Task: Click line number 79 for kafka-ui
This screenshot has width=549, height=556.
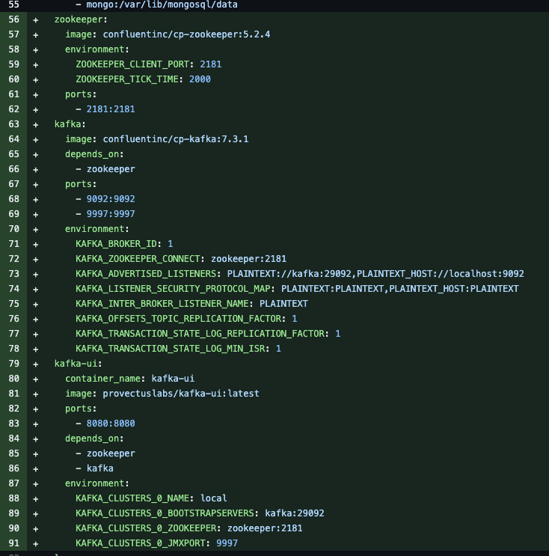Action: [x=13, y=364]
